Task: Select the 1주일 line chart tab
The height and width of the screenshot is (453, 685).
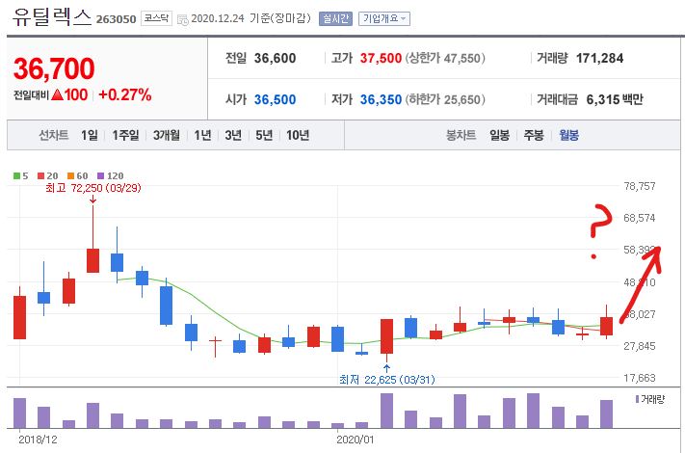Action: click(125, 136)
